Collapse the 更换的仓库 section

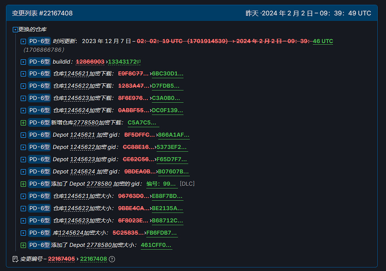click(x=15, y=29)
